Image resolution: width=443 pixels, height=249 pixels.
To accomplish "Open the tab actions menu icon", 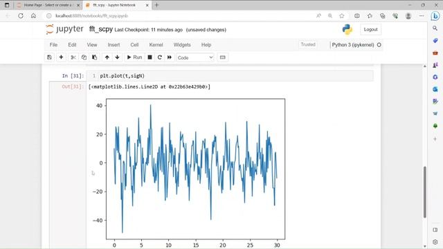I will [7, 5].
